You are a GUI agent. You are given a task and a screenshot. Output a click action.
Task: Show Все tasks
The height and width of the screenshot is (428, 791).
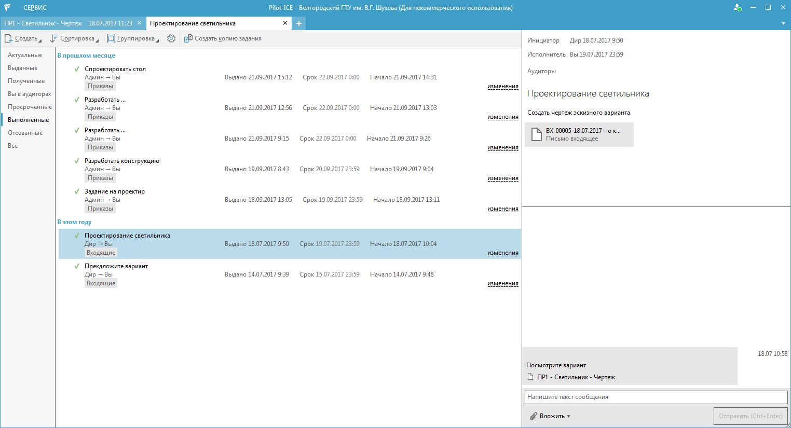tap(13, 146)
